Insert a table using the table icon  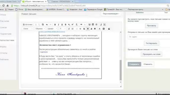point(93,25)
